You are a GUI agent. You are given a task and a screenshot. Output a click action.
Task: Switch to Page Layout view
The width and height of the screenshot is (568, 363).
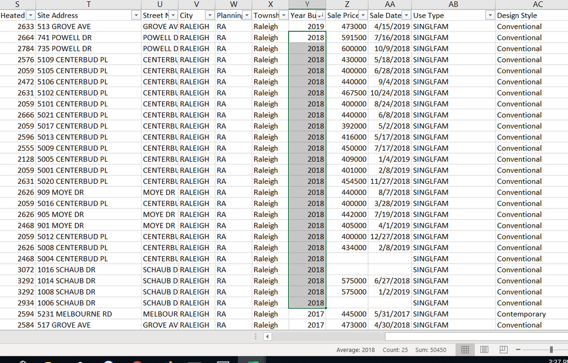click(484, 350)
